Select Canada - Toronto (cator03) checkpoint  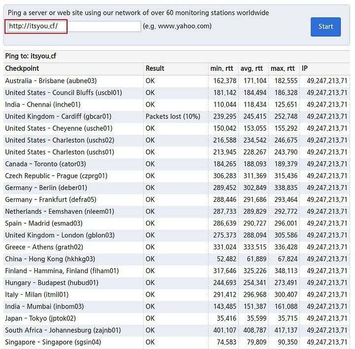point(45,164)
